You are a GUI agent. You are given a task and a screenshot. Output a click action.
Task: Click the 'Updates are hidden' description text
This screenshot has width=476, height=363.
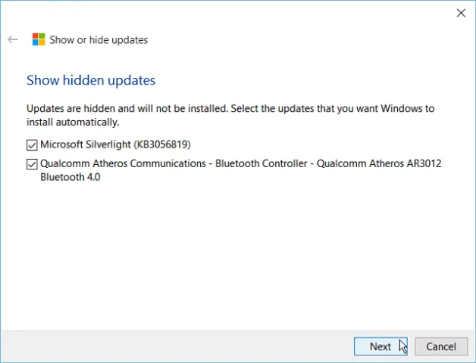point(230,115)
